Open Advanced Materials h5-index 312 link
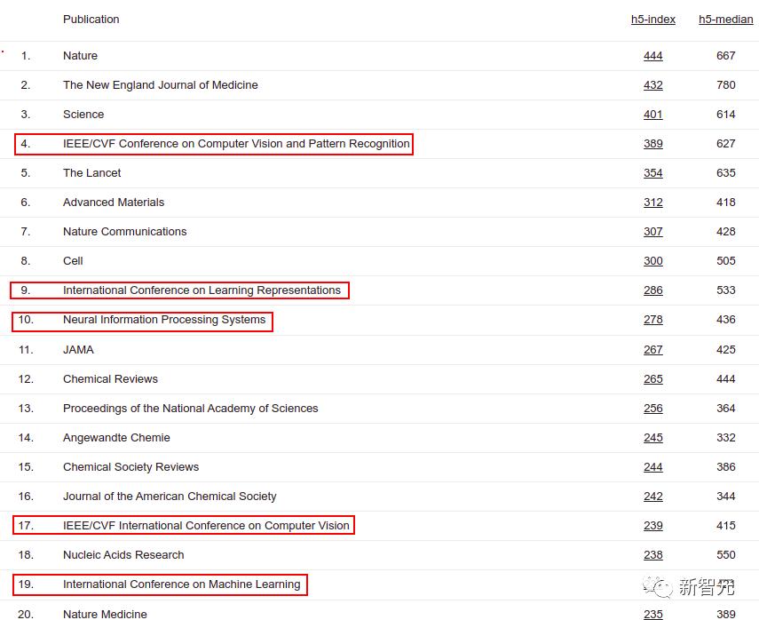 coord(652,203)
